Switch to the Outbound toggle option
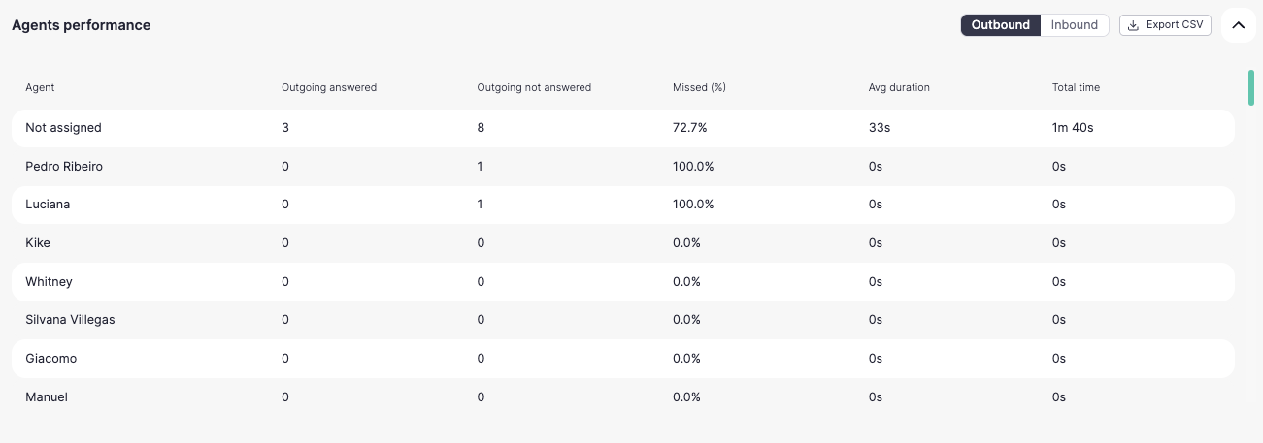 point(1000,25)
